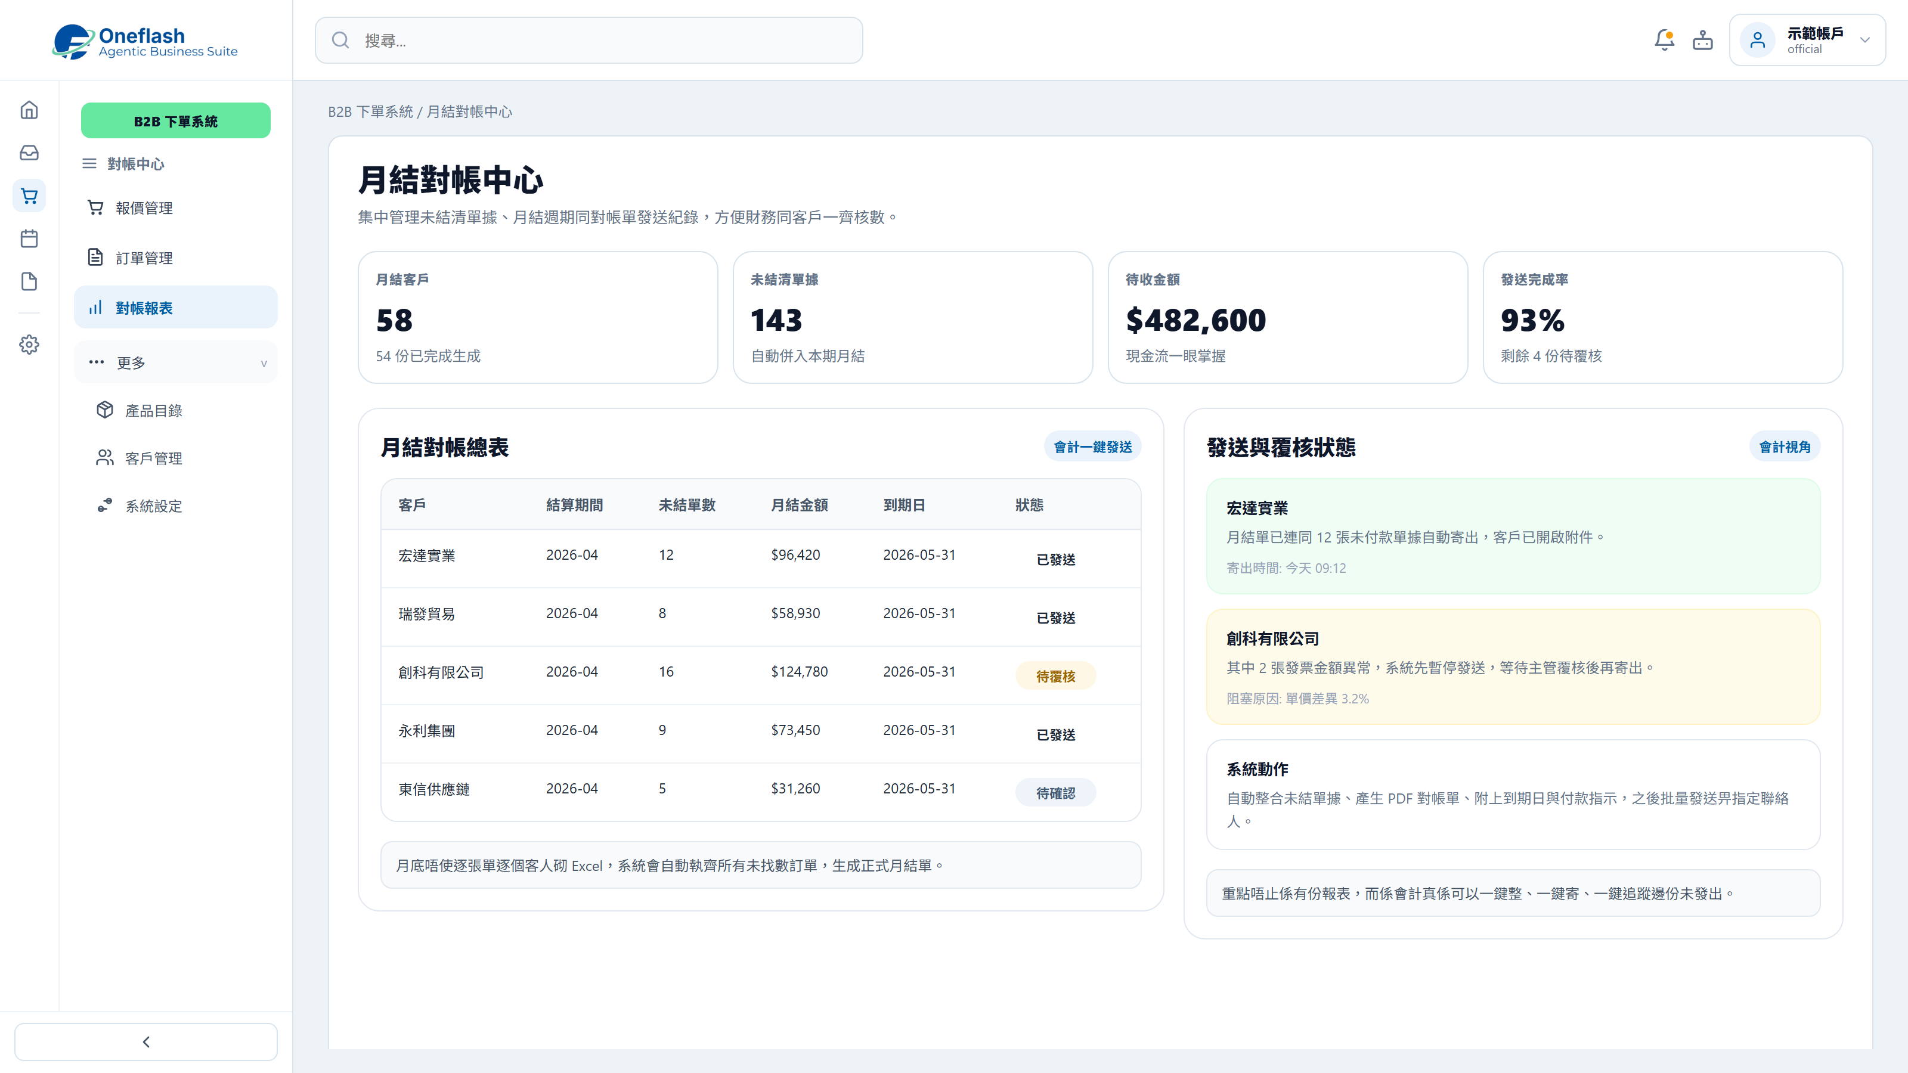Click the 會計一鍵發送 button
The height and width of the screenshot is (1073, 1908).
tap(1092, 447)
